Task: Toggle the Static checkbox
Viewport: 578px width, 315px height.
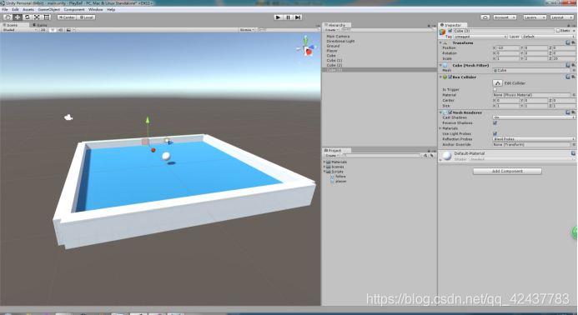Action: [558, 31]
